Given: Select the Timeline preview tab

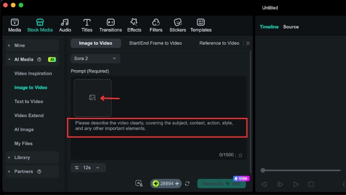Looking at the screenshot, I should [269, 27].
